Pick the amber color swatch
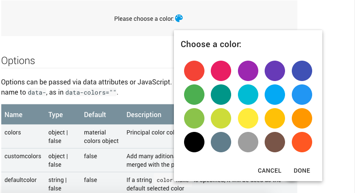This screenshot has height=193, width=355. point(275,118)
